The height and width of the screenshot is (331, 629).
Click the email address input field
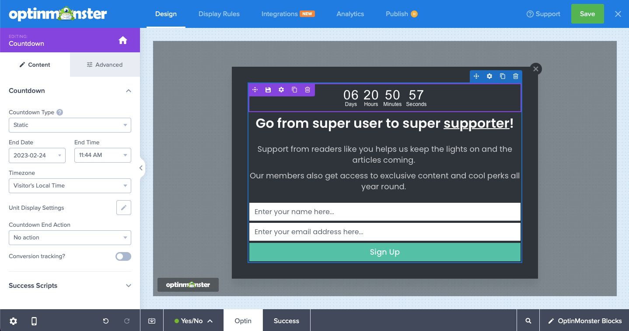click(x=384, y=232)
